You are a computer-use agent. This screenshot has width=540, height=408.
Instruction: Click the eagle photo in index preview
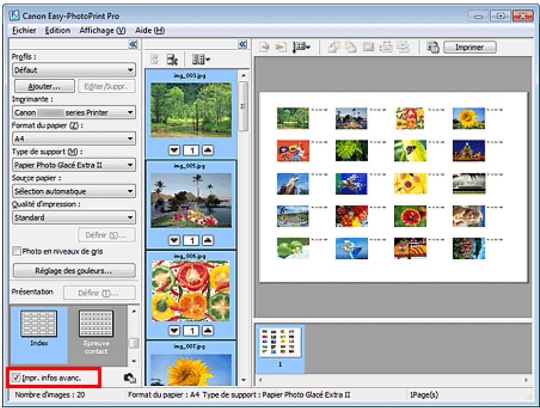(293, 184)
